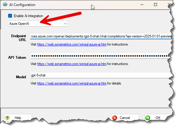Click the WinSQL app icon in title bar
The width and height of the screenshot is (181, 131).
[x=5, y=5]
